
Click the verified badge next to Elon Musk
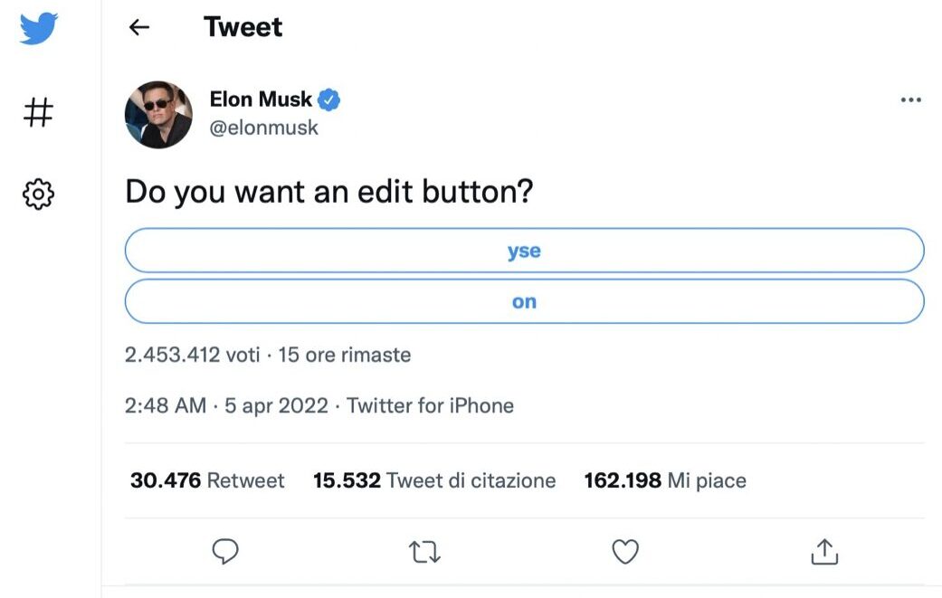pyautogui.click(x=330, y=100)
